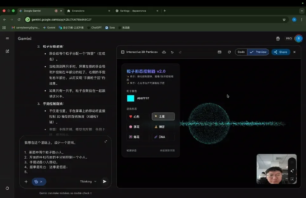Close the Settings - Appearance tab
The width and height of the screenshot is (306, 198).
(157, 11)
